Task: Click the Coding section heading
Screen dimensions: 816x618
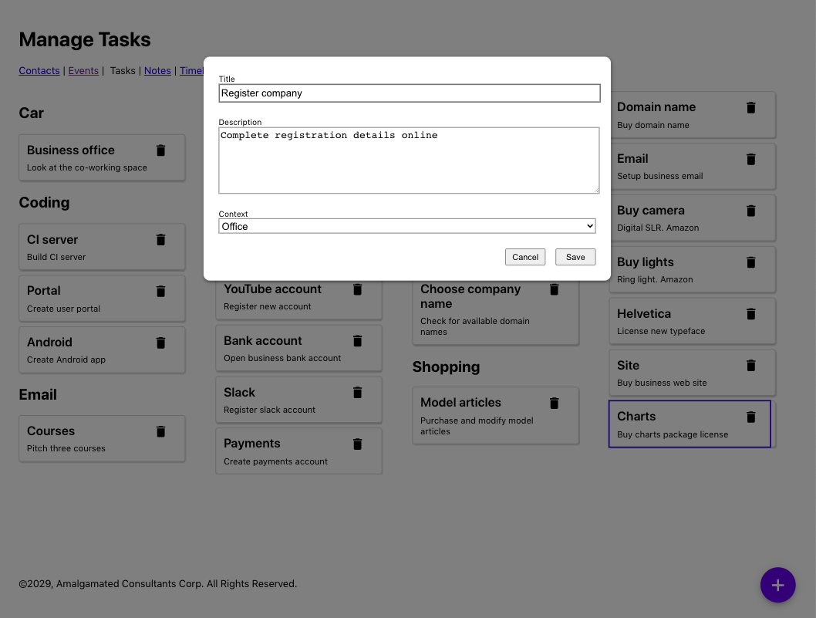Action: point(44,203)
